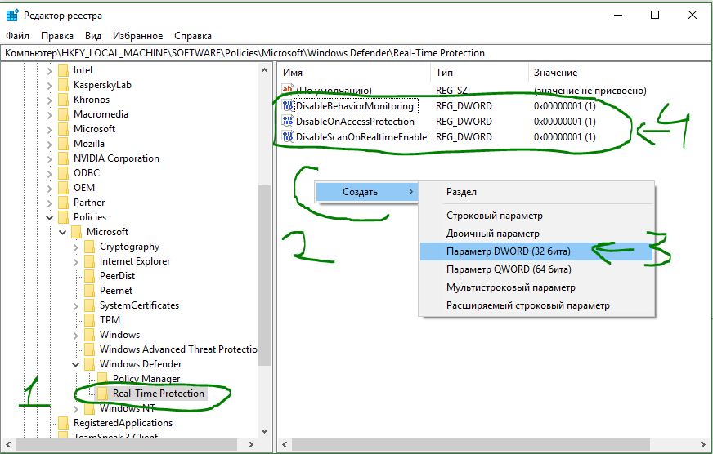Viewport: 713px width, 454px height.
Task: Click the DisableScanOnRealtimeEnable DWORD value icon
Action: [x=287, y=137]
